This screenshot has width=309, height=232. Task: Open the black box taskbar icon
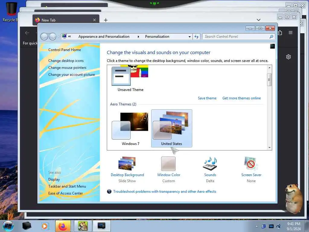click(27, 226)
